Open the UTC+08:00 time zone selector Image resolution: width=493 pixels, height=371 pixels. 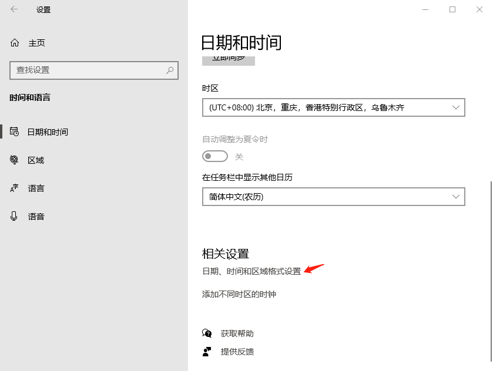[x=333, y=107]
